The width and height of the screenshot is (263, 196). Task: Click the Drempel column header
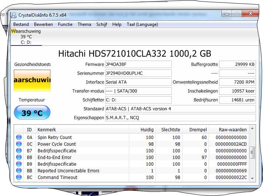195,130
